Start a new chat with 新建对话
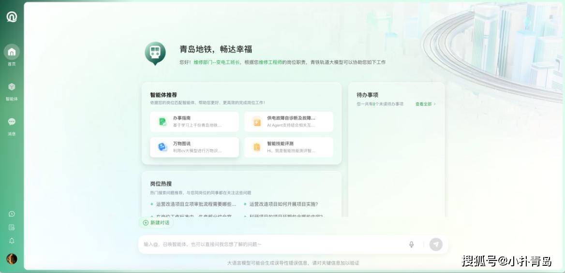This screenshot has width=565, height=273. (156, 223)
